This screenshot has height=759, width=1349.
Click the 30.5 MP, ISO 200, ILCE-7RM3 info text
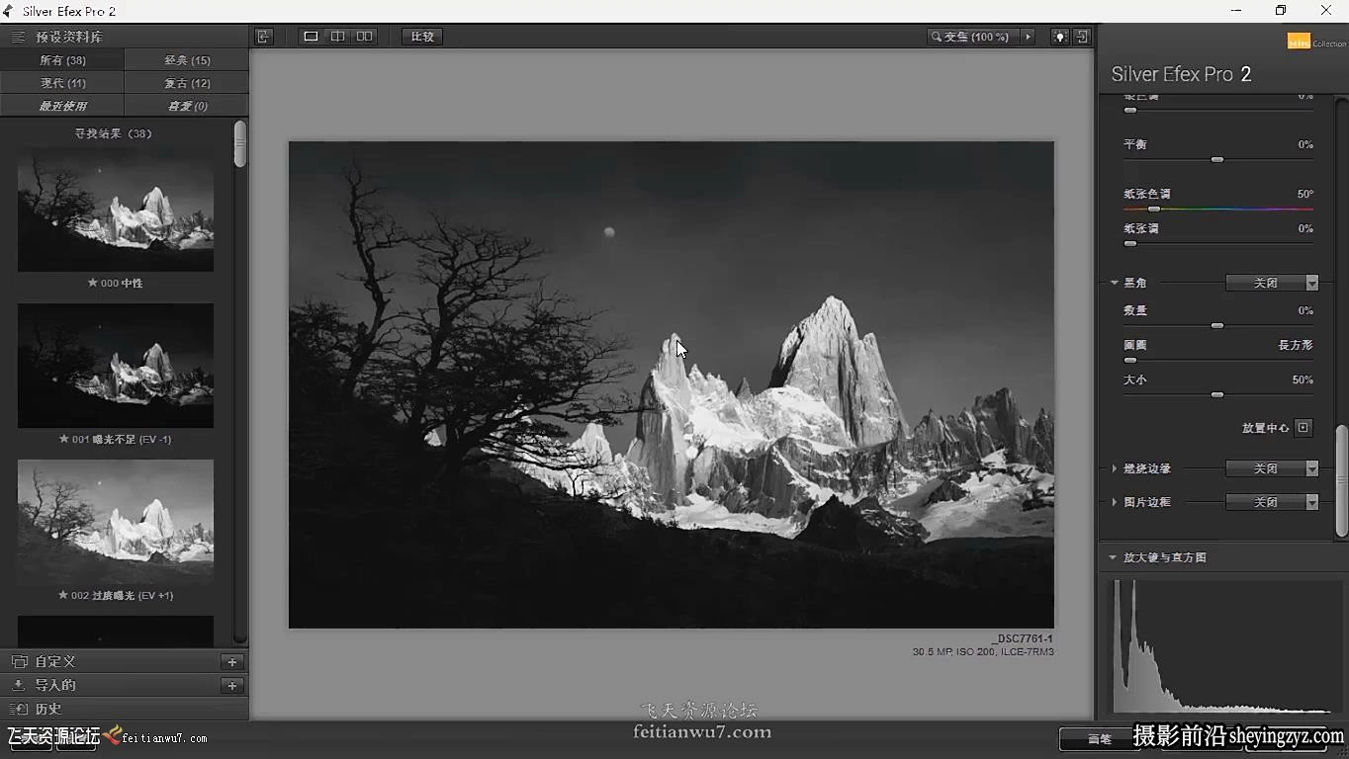click(x=983, y=652)
